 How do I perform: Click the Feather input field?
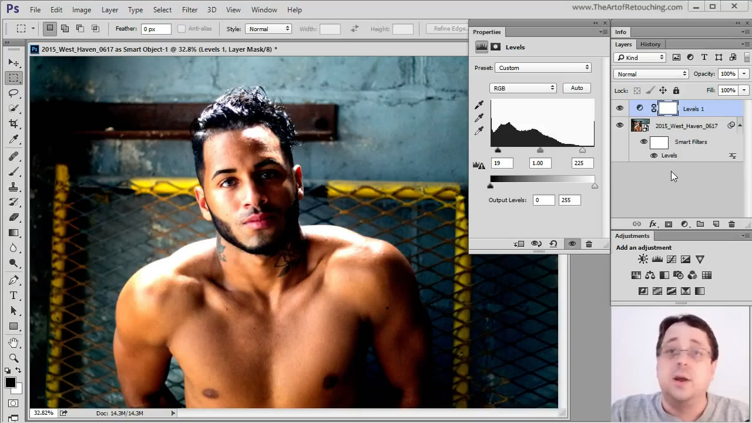click(x=156, y=29)
